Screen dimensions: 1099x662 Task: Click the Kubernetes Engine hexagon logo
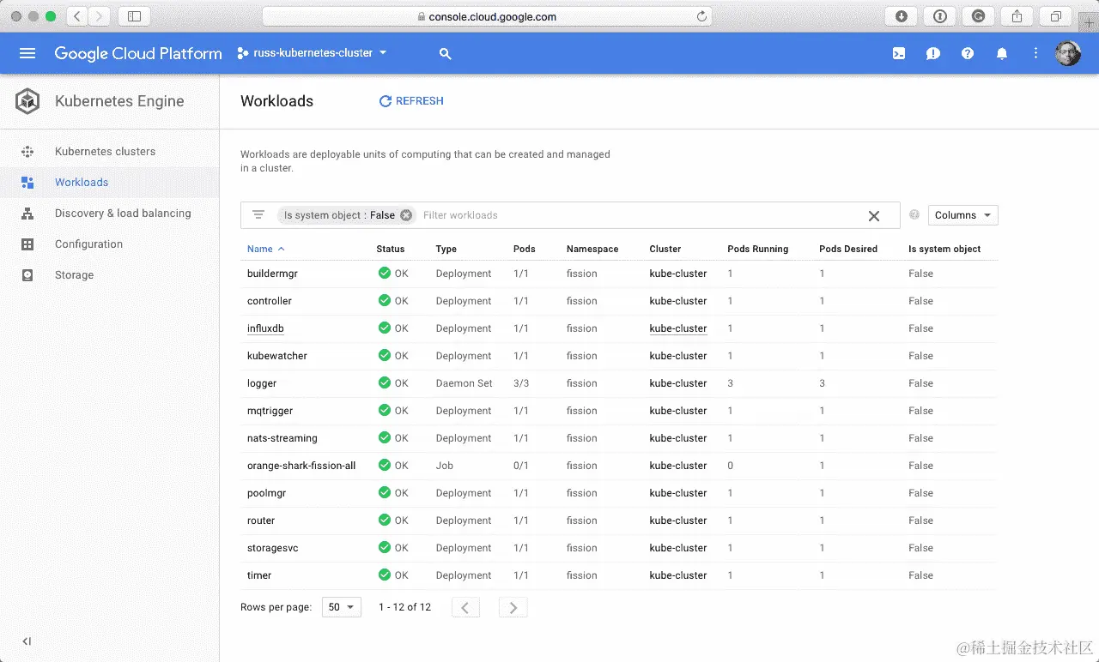pos(27,101)
